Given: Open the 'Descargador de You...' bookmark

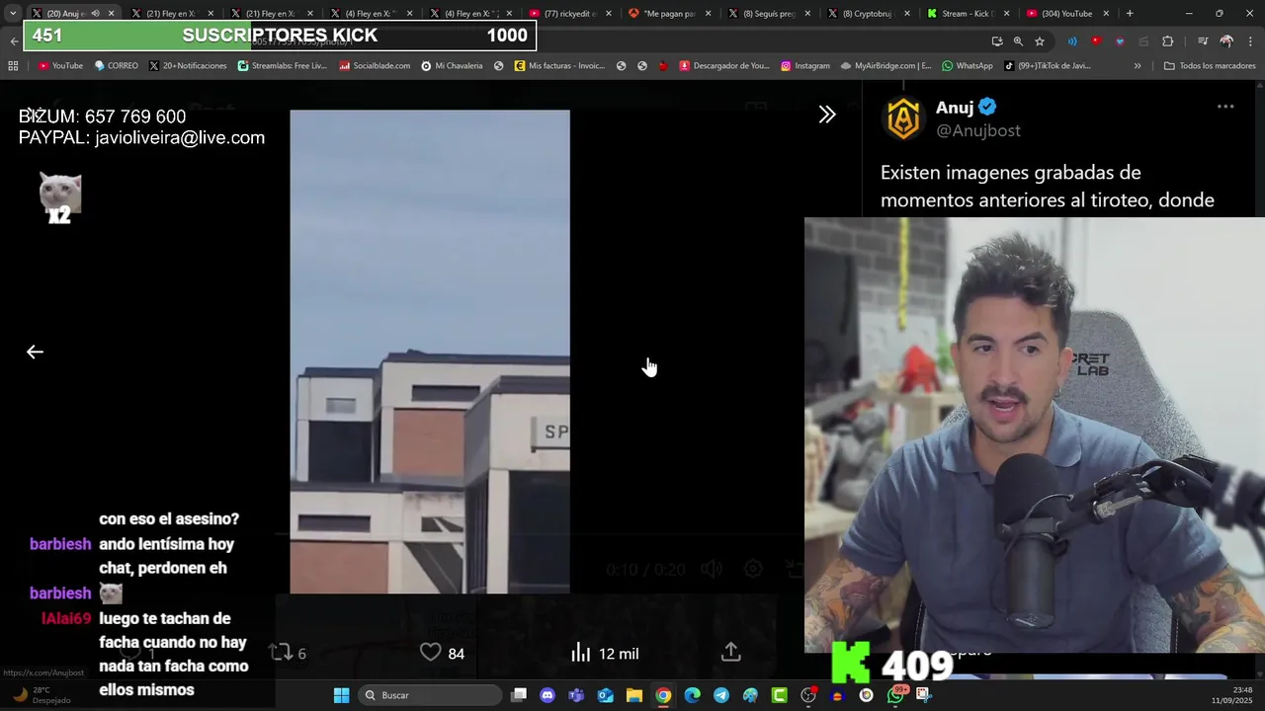Looking at the screenshot, I should [724, 66].
